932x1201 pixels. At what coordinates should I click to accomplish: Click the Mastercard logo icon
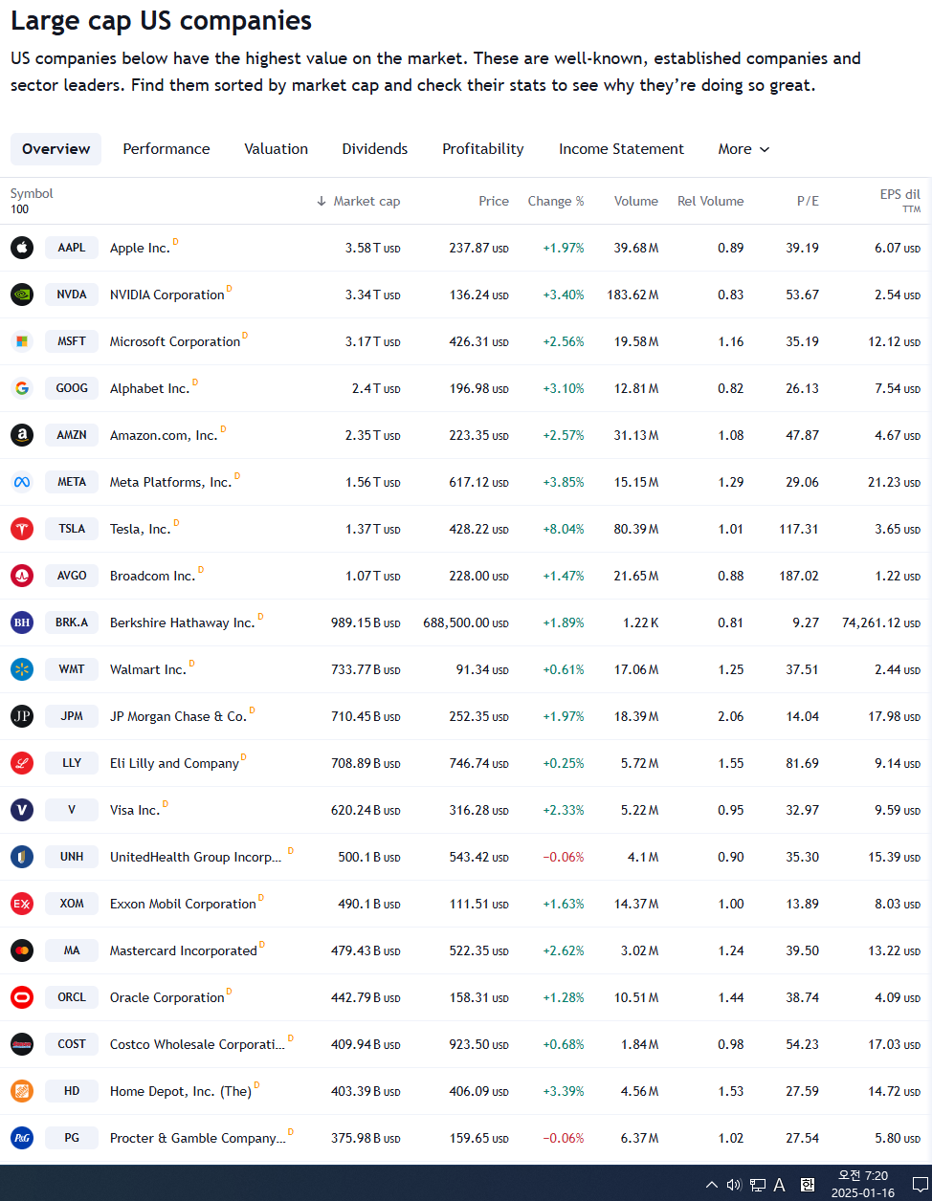[x=22, y=950]
